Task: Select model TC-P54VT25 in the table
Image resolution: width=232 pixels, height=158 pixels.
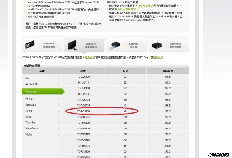Action: 83,140
